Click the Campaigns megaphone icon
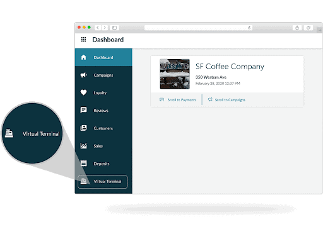This screenshot has height=234, width=323. click(x=83, y=75)
